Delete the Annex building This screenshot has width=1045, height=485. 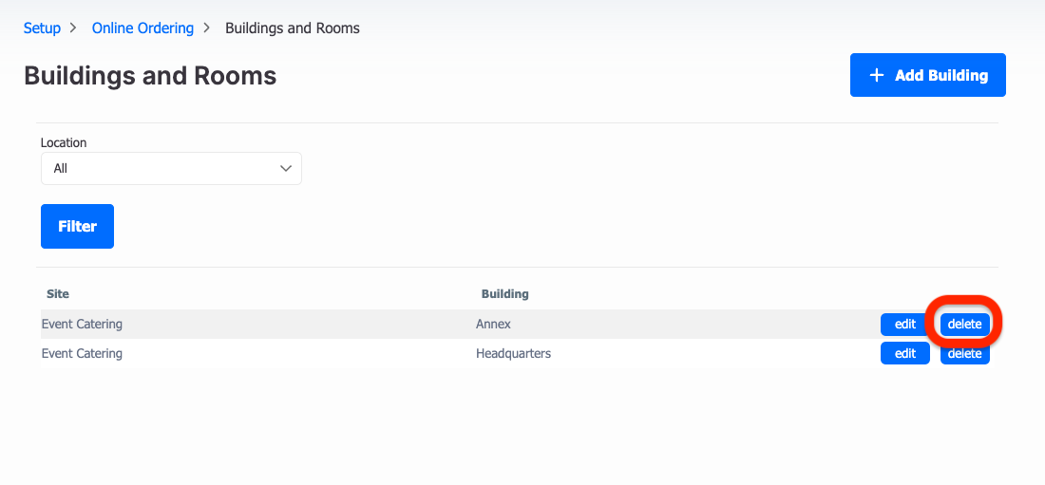pyautogui.click(x=965, y=325)
